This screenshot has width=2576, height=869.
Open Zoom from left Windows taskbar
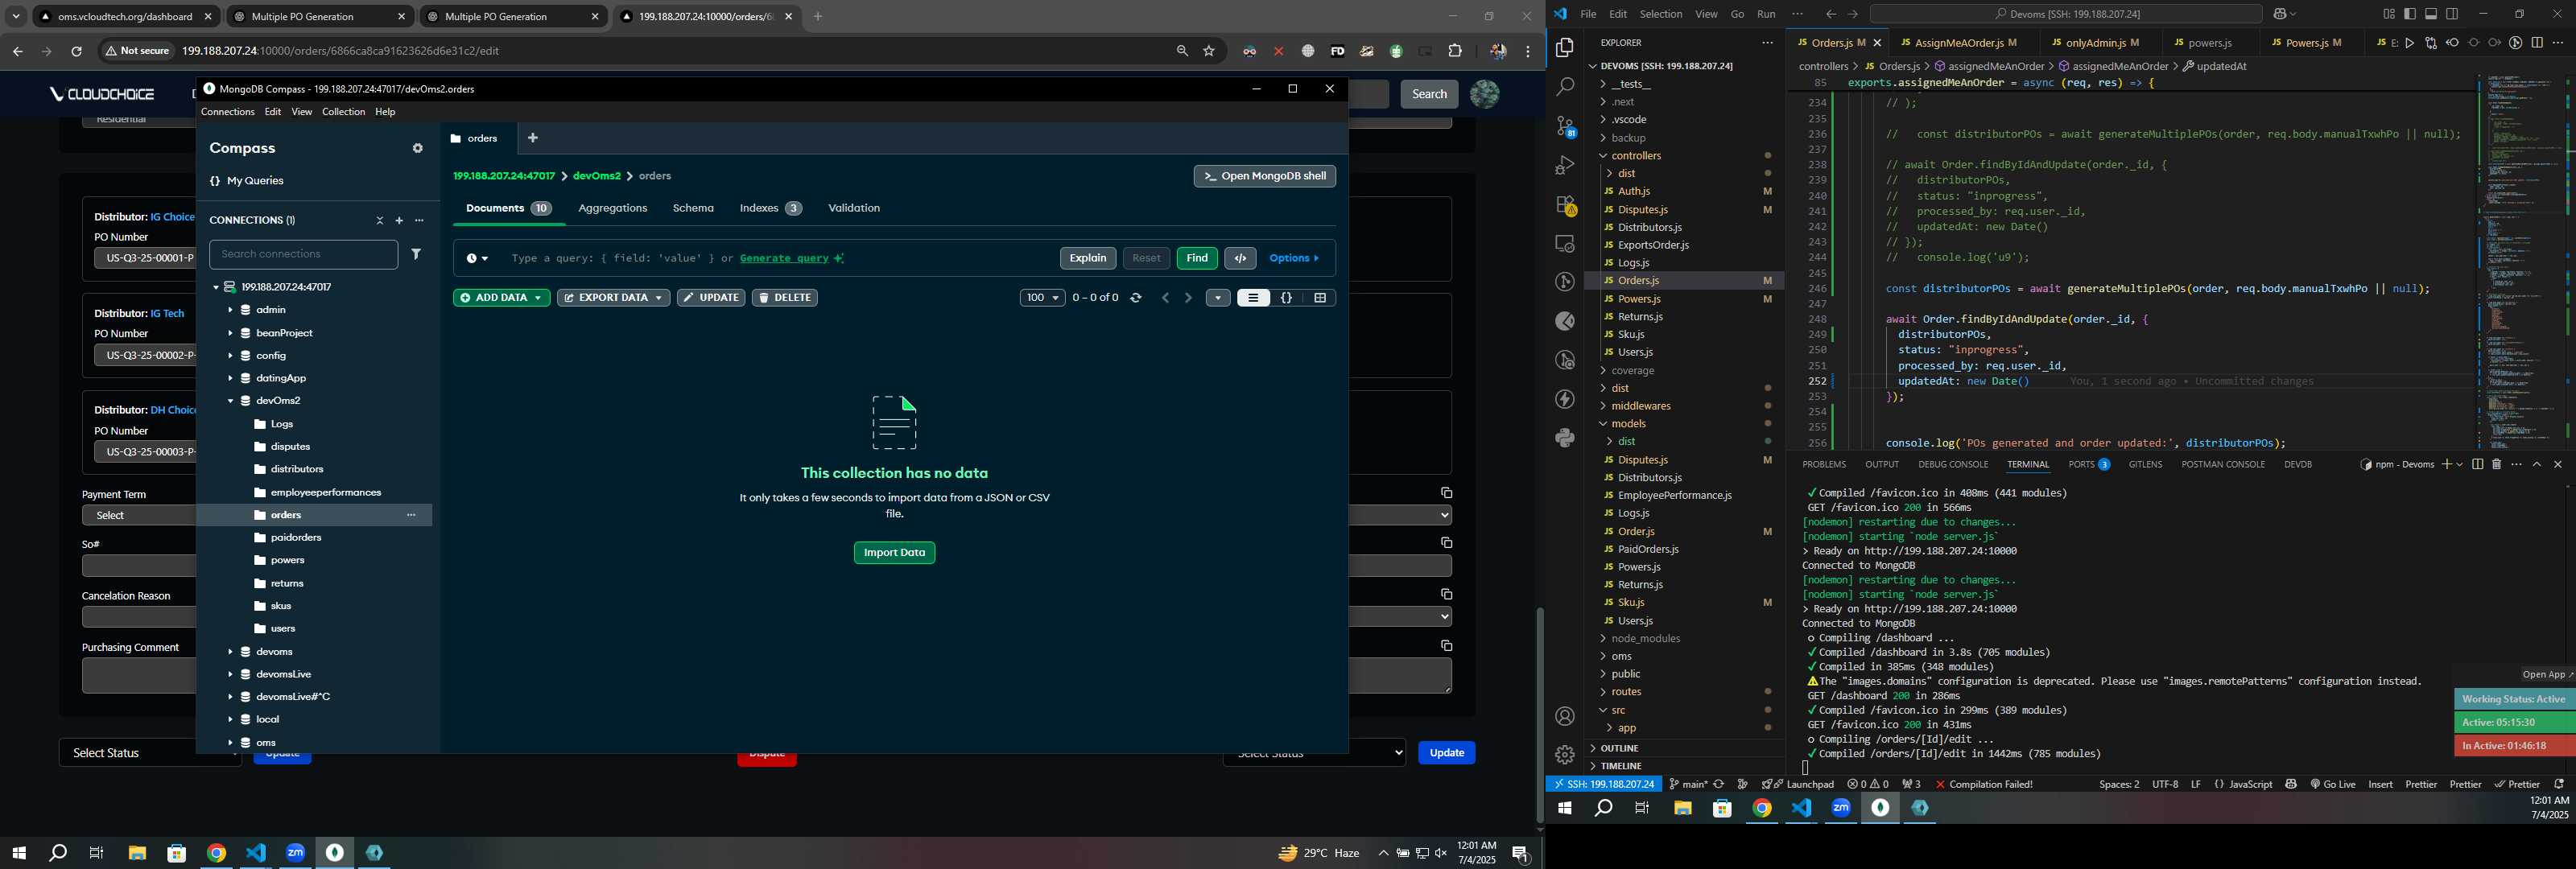[x=296, y=853]
